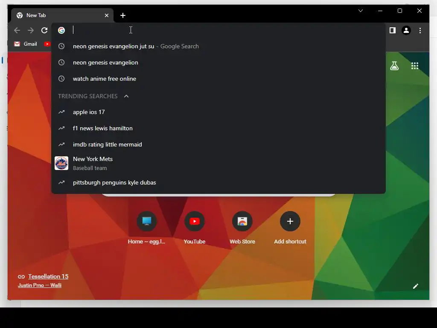
Task: Open the Home ~ egg shortcut
Action: point(147,228)
